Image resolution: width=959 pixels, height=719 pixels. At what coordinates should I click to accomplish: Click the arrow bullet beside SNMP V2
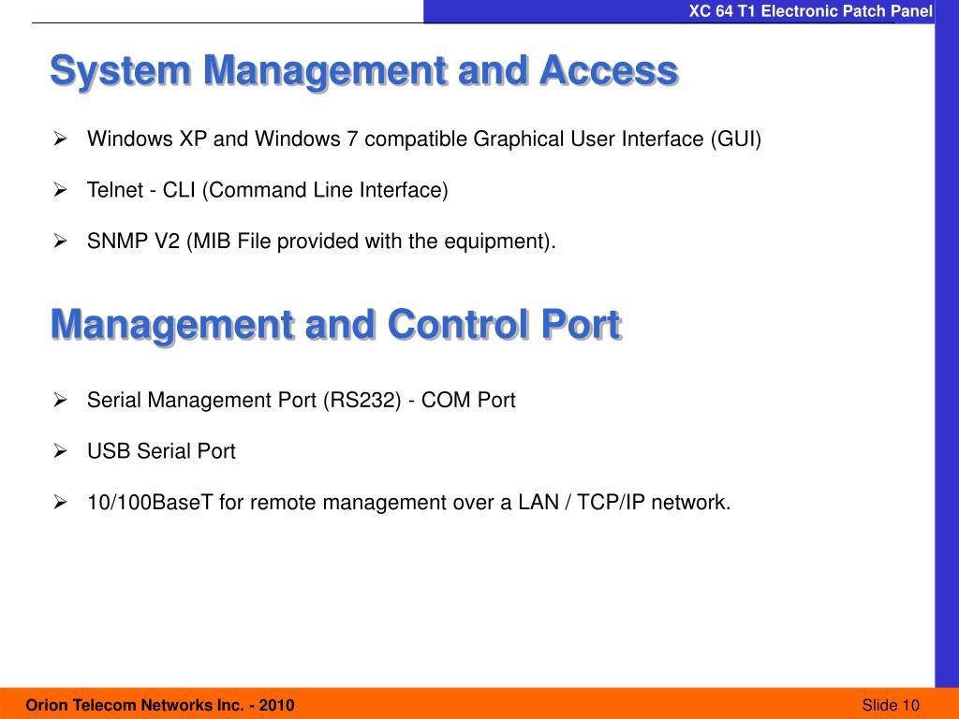click(60, 241)
